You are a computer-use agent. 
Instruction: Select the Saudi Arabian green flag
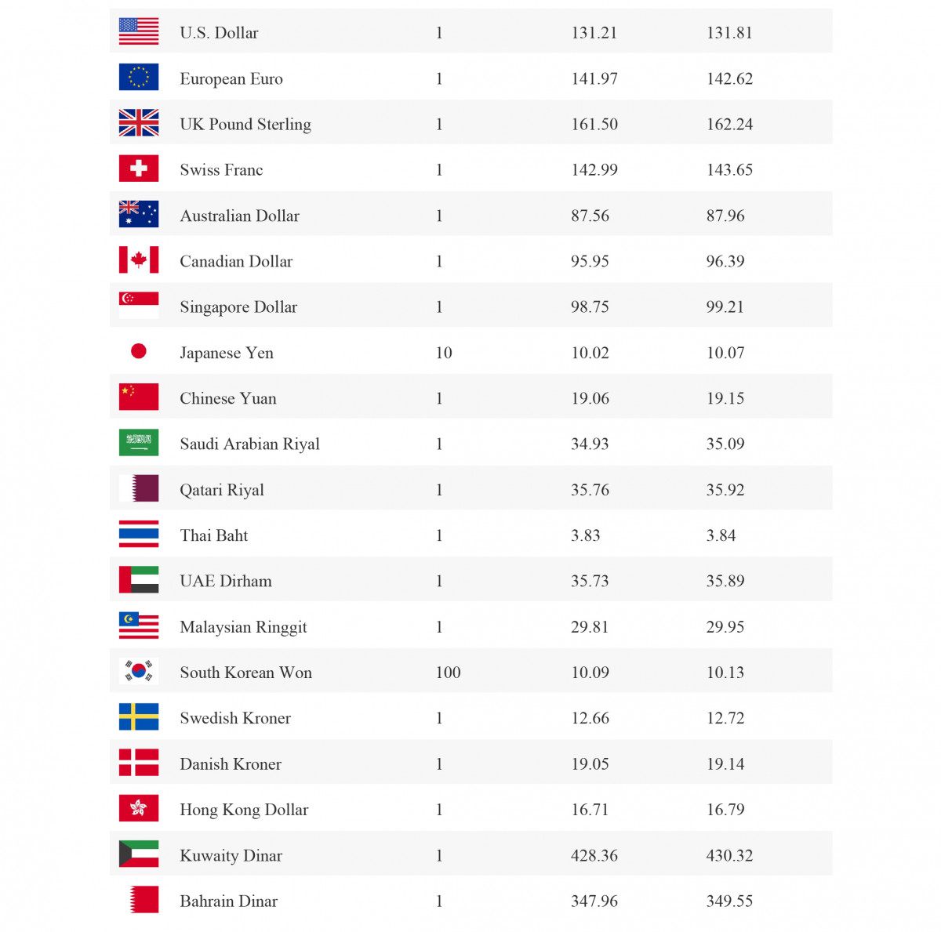139,443
